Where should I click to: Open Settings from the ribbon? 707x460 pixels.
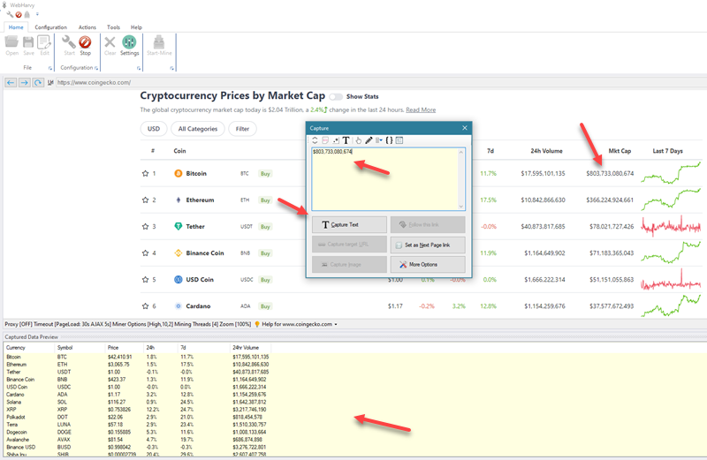pos(129,44)
